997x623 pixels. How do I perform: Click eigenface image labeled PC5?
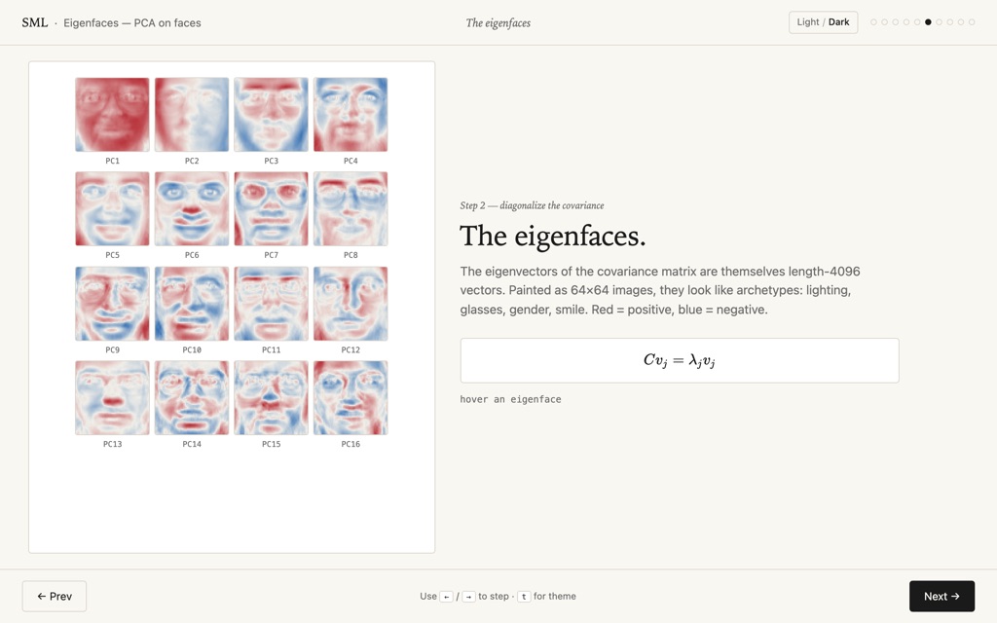tap(113, 208)
